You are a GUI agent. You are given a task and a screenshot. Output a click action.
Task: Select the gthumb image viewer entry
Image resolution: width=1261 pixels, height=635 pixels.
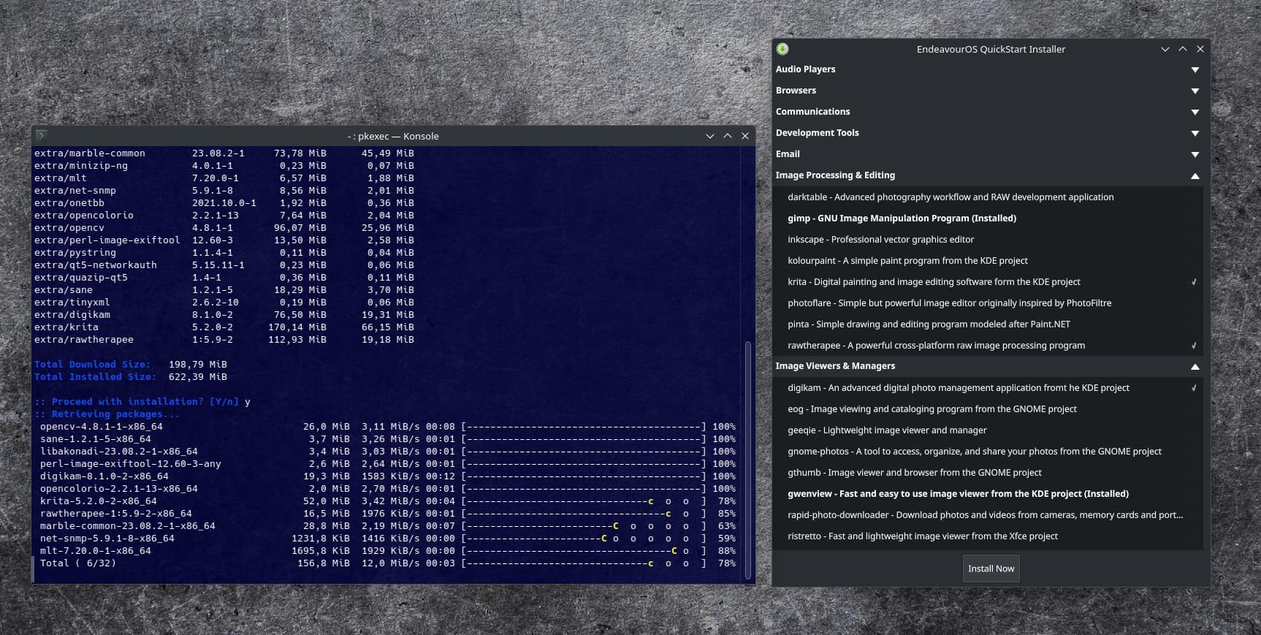[x=988, y=473]
